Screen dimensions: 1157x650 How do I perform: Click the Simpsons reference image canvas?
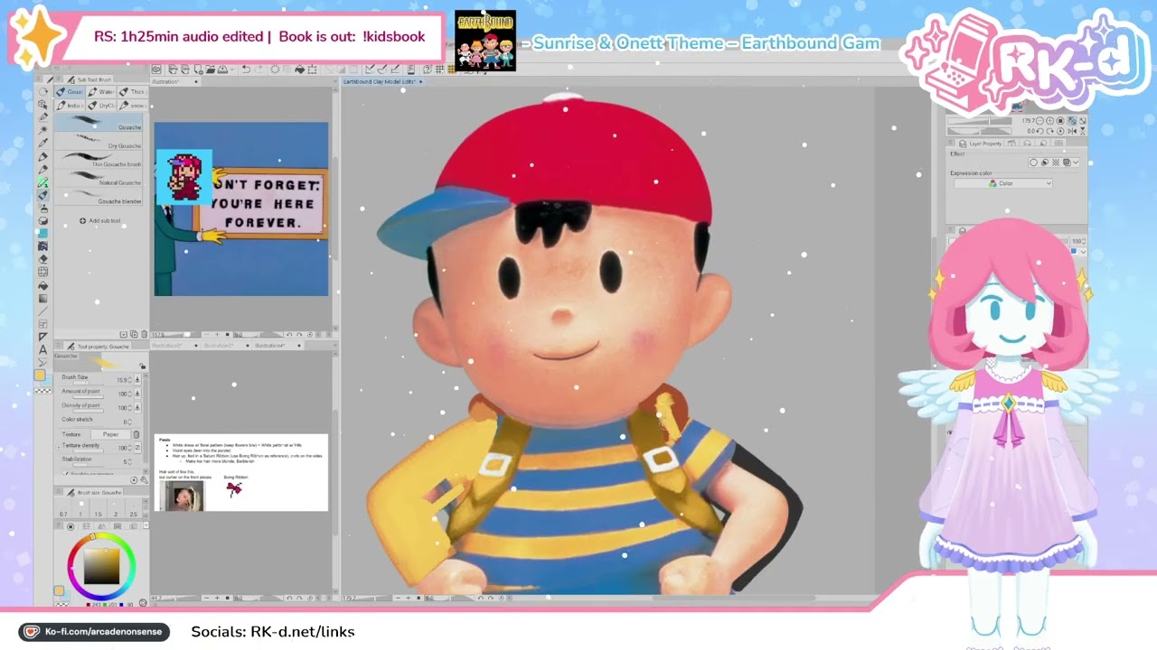(x=241, y=209)
